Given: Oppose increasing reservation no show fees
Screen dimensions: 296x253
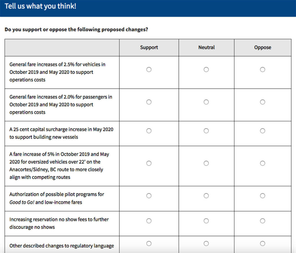Looking at the screenshot, I should point(262,221).
